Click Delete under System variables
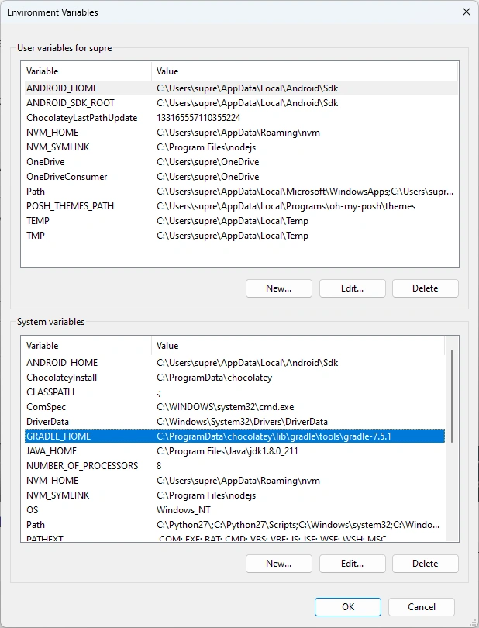Image resolution: width=479 pixels, height=628 pixels. 425,564
